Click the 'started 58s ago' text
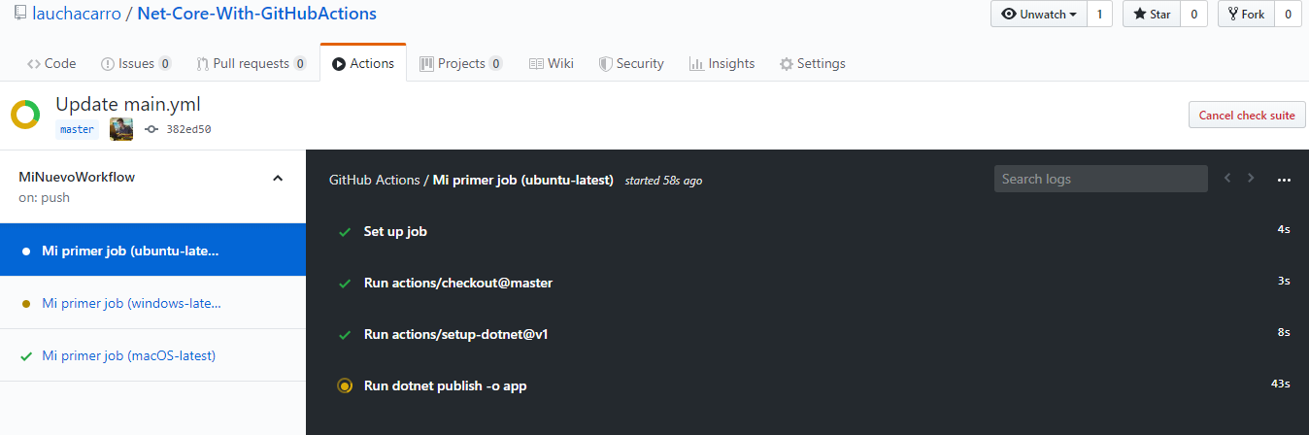This screenshot has height=435, width=1309. (x=663, y=181)
